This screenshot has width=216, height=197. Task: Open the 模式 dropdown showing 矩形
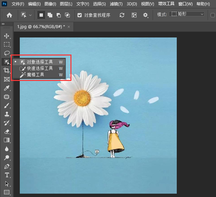click(x=187, y=14)
